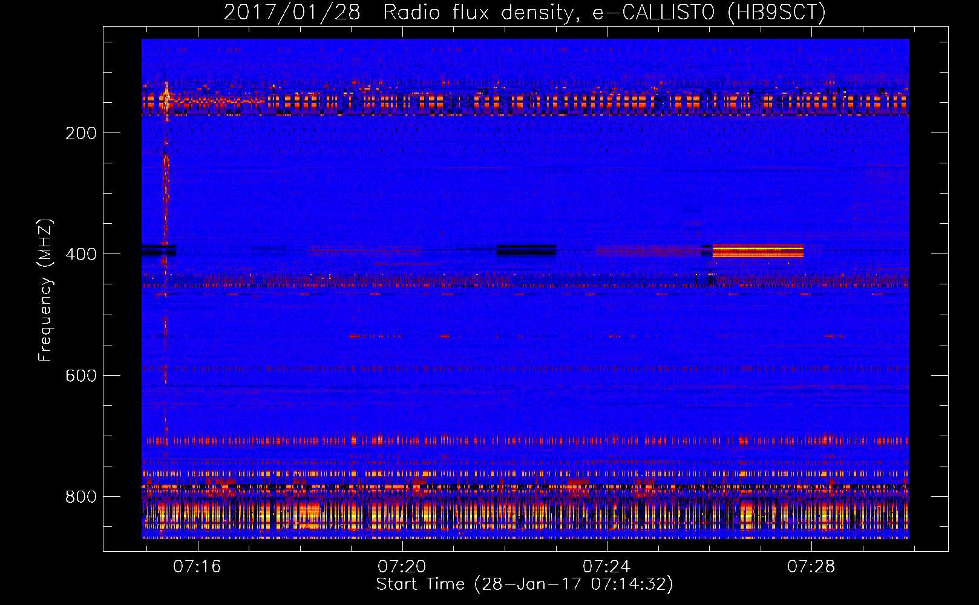Click the 'Start Time (28-Jan-17 07:14:32)' label
Viewport: 979px width, 605px height.
pyautogui.click(x=525, y=584)
